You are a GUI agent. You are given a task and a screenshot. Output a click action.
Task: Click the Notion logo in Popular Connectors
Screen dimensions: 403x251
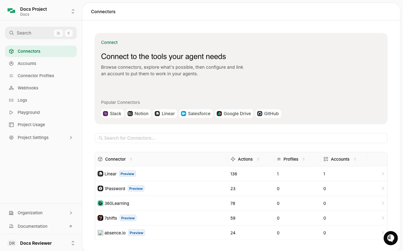[130, 114]
